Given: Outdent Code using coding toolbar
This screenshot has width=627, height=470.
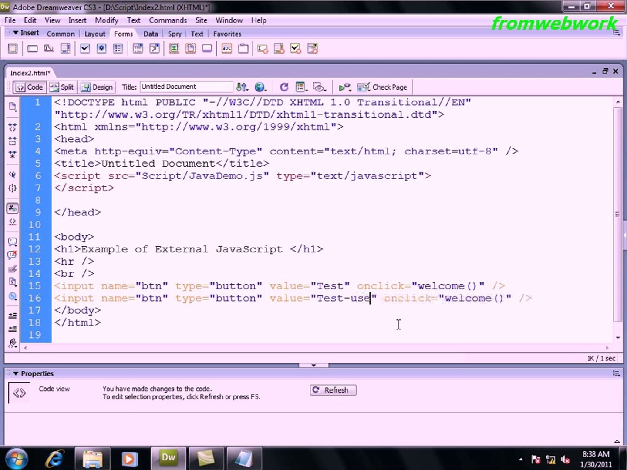Looking at the screenshot, I should [x=13, y=329].
